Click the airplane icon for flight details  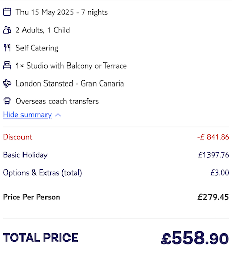click(7, 83)
